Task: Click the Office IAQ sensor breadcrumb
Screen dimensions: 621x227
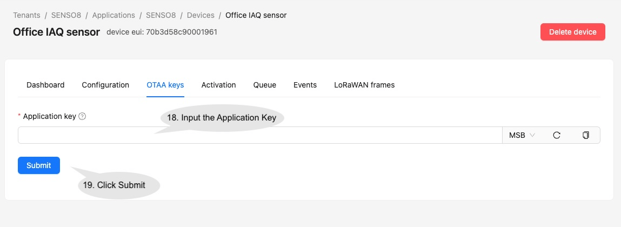Action: point(256,15)
